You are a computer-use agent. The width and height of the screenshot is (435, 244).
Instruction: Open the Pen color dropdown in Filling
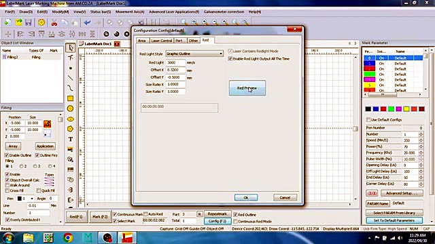coord(32,199)
